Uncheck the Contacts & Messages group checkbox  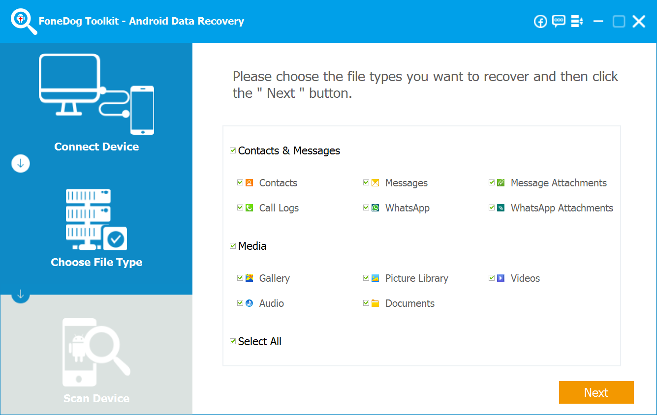click(x=233, y=150)
